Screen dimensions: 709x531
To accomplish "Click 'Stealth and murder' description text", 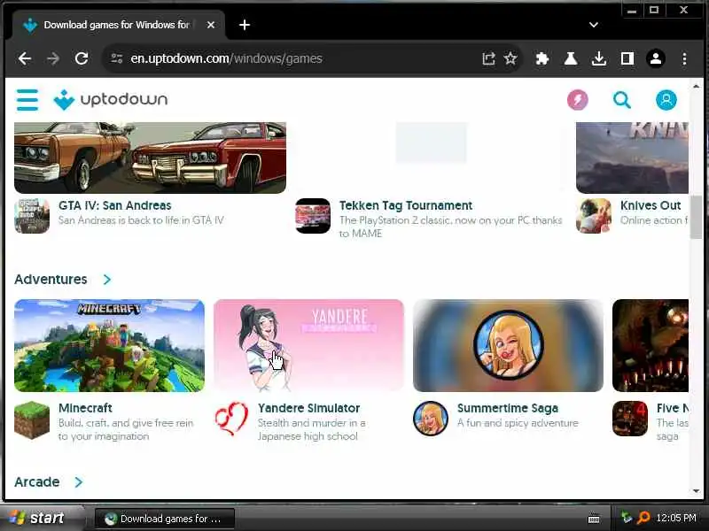I will click(312, 430).
